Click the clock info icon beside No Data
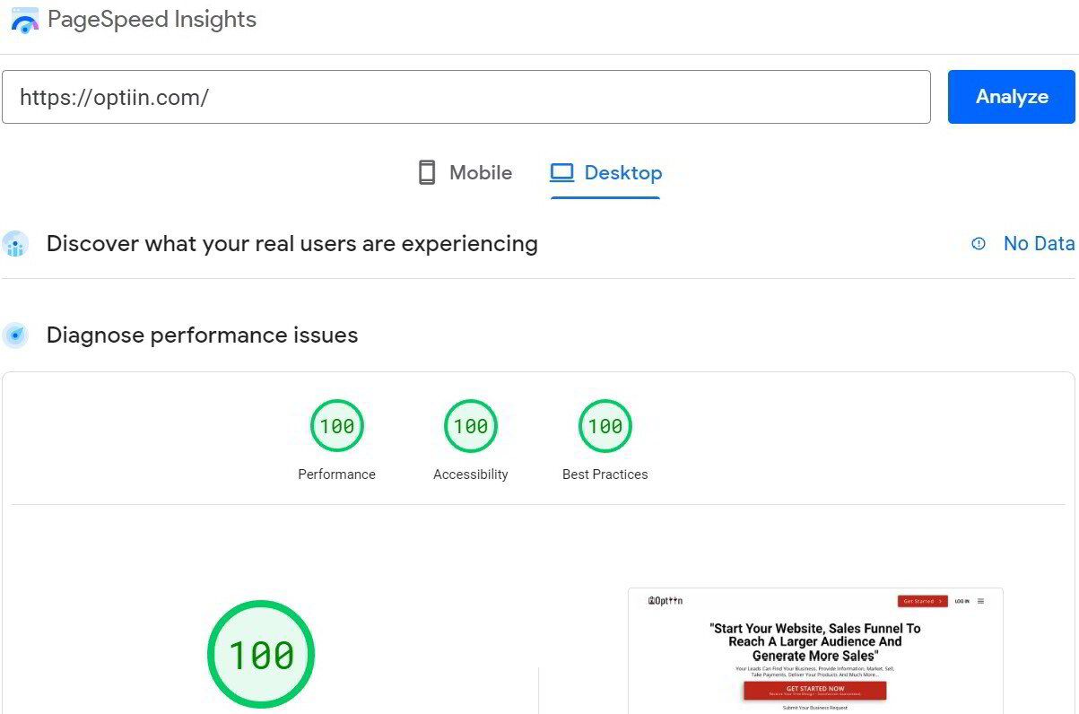This screenshot has height=714, width=1079. tap(978, 243)
